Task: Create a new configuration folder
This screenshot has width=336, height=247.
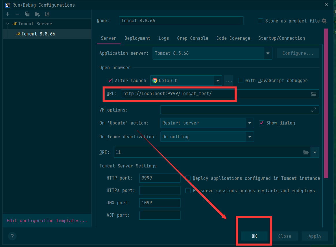Action: pyautogui.click(x=37, y=14)
